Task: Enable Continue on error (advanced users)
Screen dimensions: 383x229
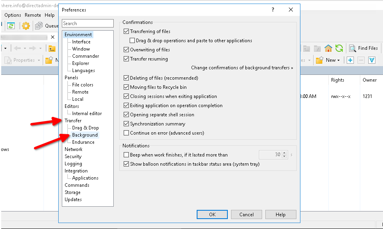Action: [126, 133]
